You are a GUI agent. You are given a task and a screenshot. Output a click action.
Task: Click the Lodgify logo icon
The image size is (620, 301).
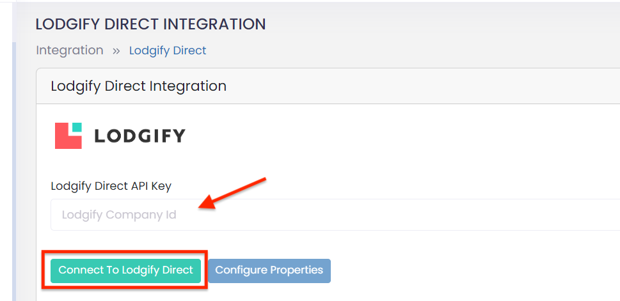click(x=68, y=135)
